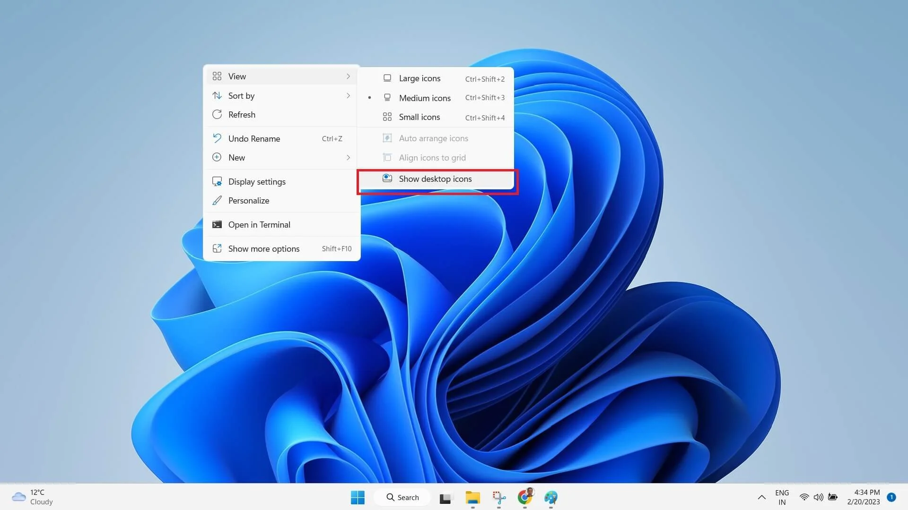Select Open in Terminal
Viewport: 908px width, 510px height.
click(x=259, y=224)
